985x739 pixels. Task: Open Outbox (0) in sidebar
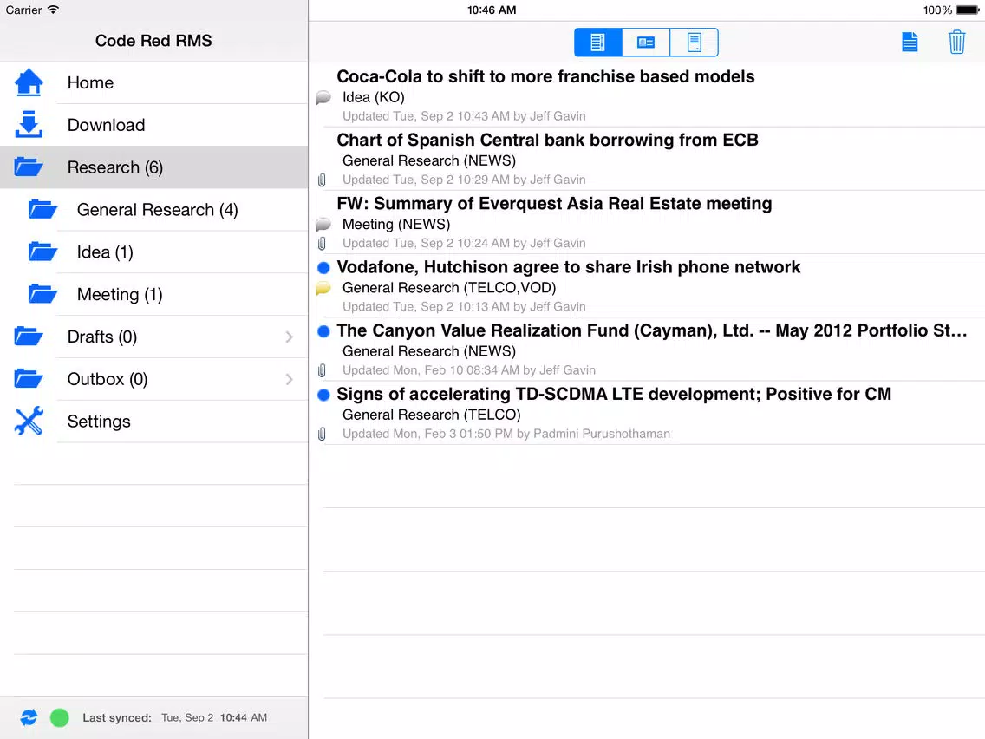click(x=154, y=379)
